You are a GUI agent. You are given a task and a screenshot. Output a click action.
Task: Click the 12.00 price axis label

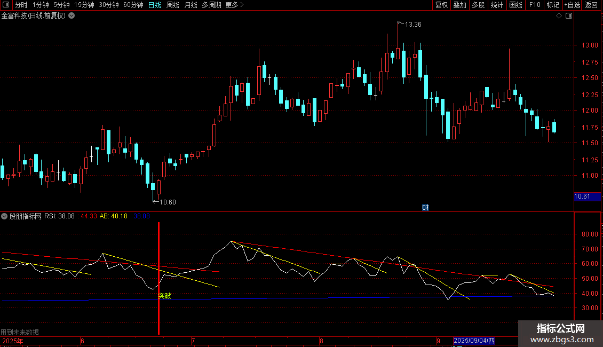pyautogui.click(x=590, y=110)
